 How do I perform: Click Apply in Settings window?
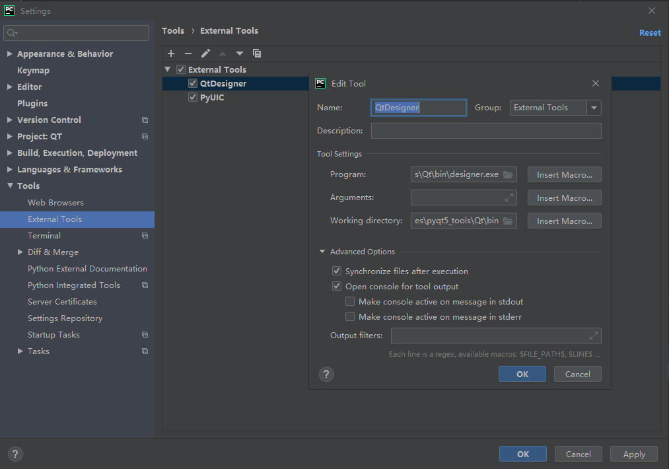tap(634, 454)
